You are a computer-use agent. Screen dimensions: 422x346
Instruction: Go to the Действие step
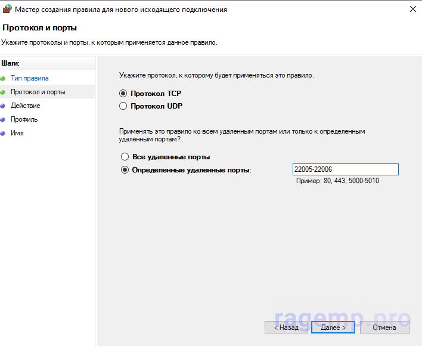pos(25,106)
